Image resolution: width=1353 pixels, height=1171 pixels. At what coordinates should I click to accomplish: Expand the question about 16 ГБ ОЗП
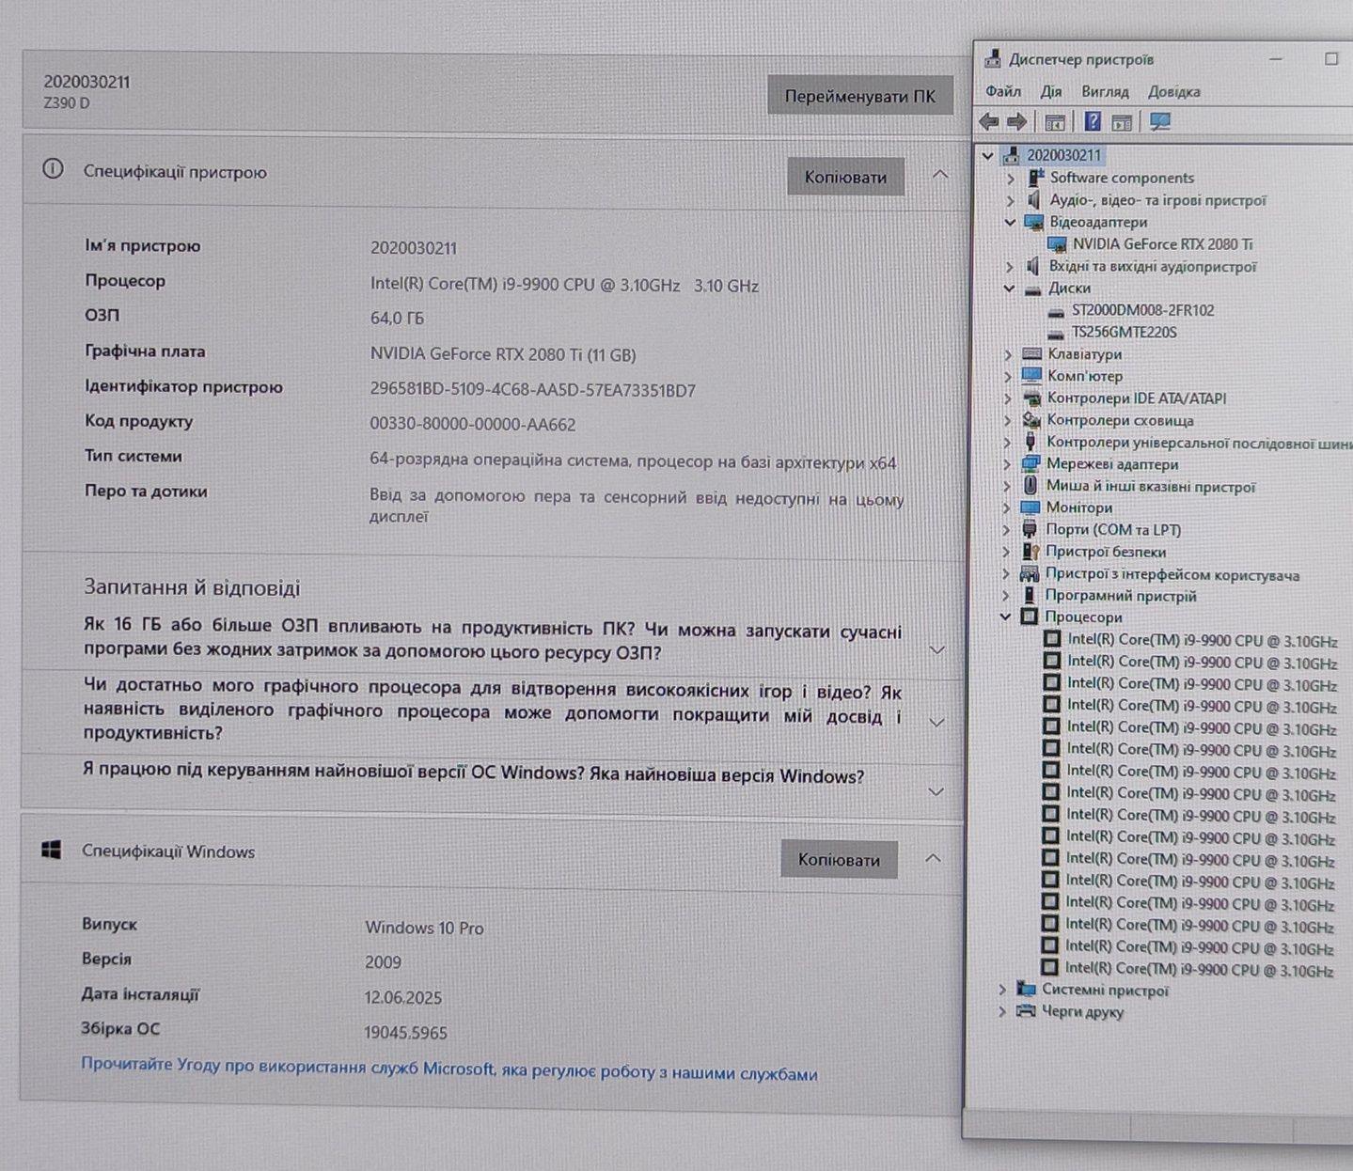click(x=936, y=649)
